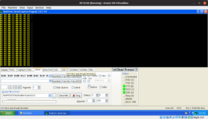The image size is (208, 119).
Task: Adjust the second Delays spinner showing 0
Action: click(107, 95)
